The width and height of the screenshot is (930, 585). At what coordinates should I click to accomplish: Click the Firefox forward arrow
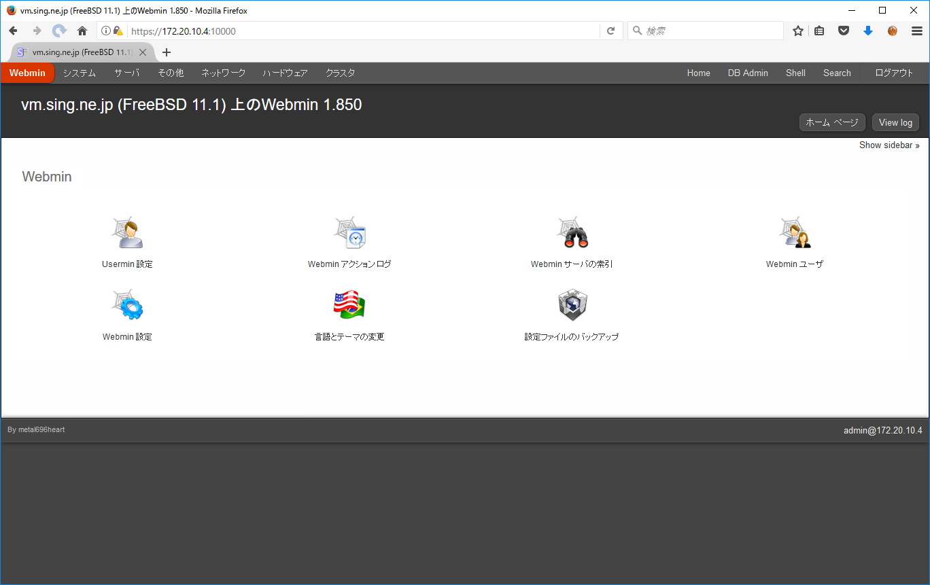click(37, 31)
